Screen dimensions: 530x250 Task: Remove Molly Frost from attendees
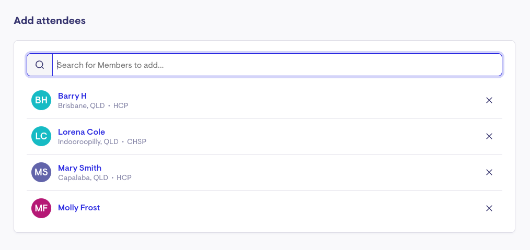489,208
